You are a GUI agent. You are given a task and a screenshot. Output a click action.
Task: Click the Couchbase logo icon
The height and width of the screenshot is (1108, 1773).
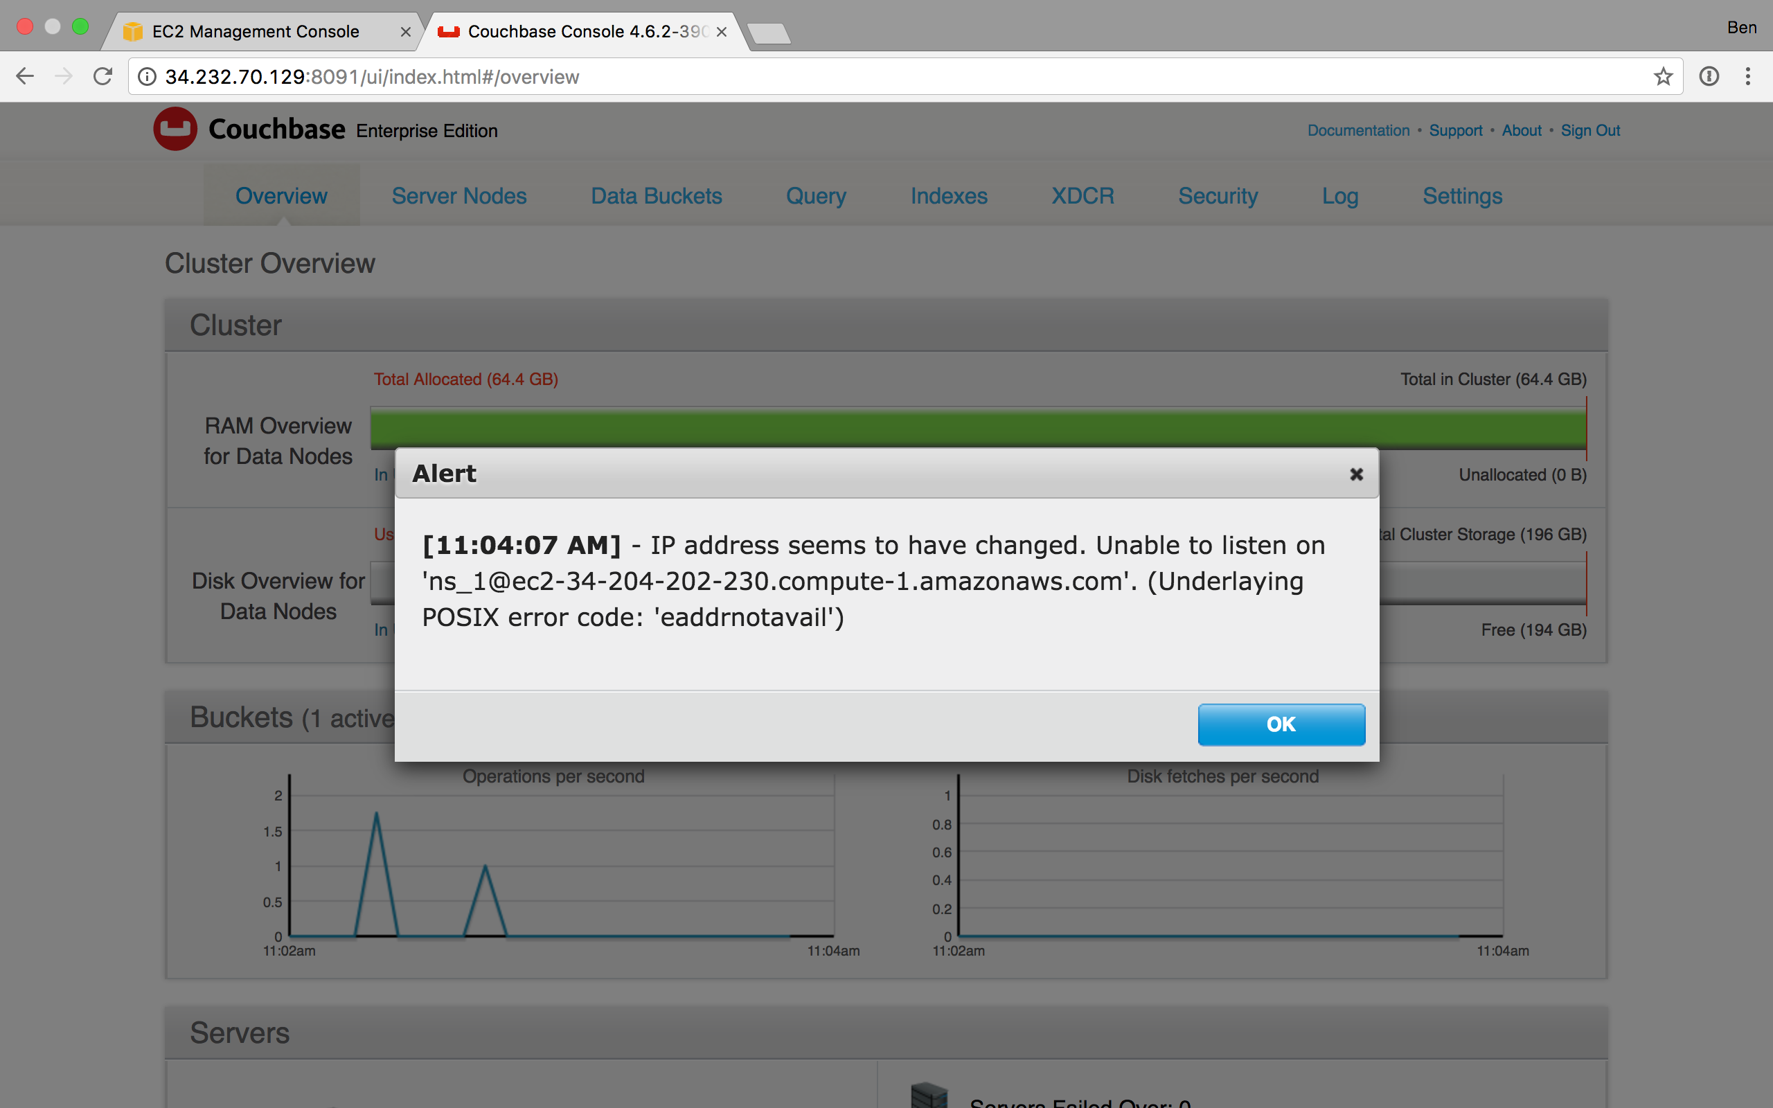[175, 129]
